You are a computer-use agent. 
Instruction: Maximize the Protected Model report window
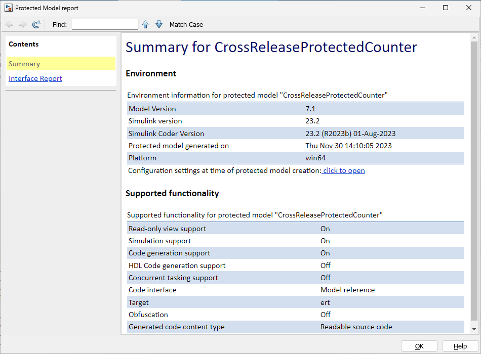[445, 8]
